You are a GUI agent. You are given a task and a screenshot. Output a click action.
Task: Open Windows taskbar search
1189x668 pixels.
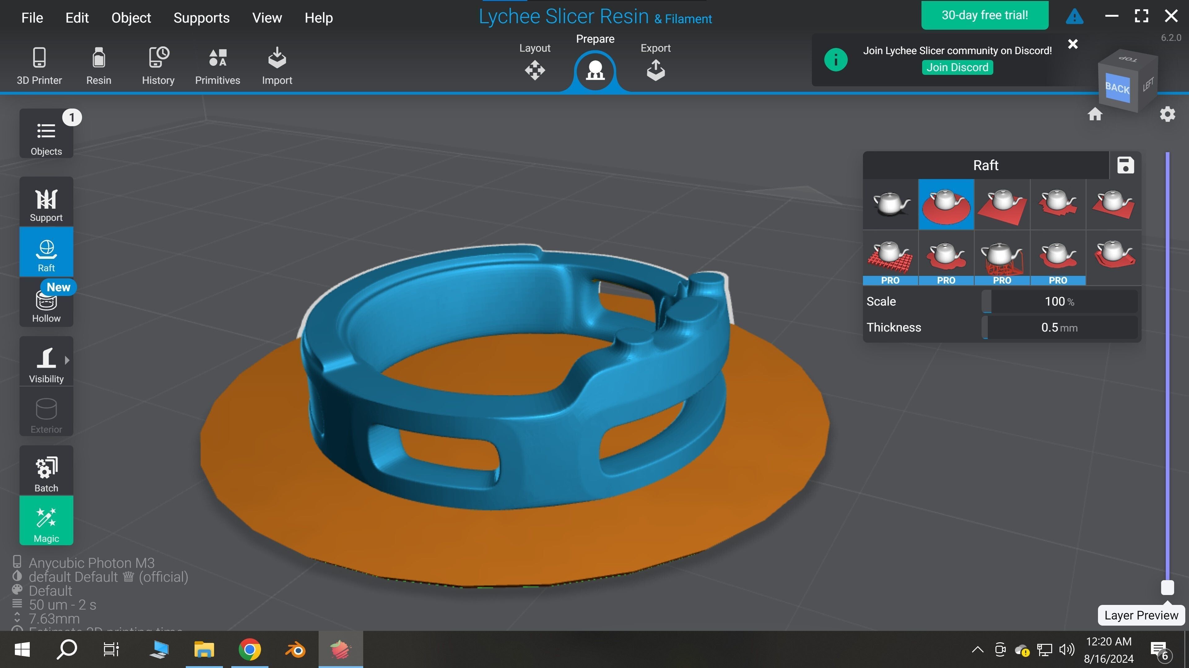[67, 649]
